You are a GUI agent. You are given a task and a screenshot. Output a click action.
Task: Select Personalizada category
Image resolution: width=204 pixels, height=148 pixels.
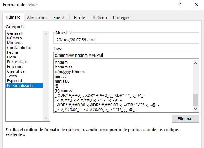24,86
